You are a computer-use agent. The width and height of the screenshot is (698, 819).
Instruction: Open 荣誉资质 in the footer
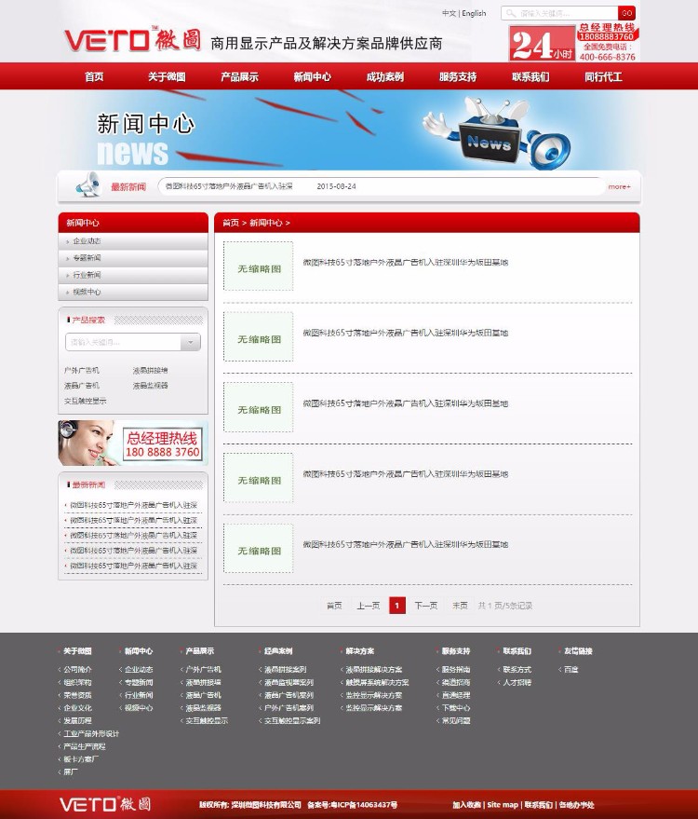pyautogui.click(x=78, y=695)
